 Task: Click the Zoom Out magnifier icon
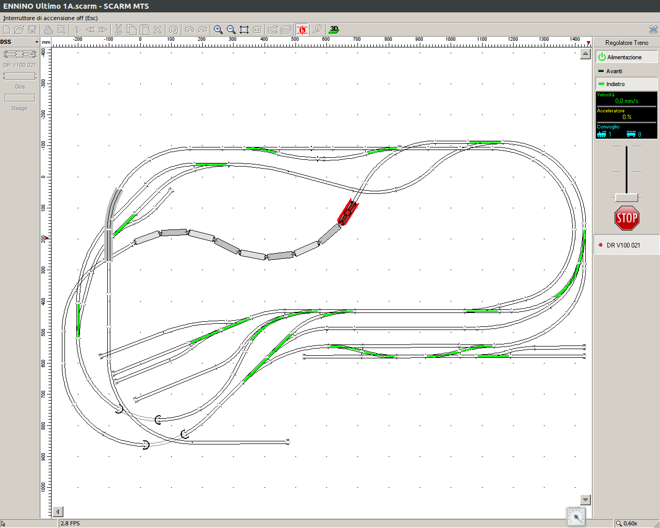pos(231,30)
